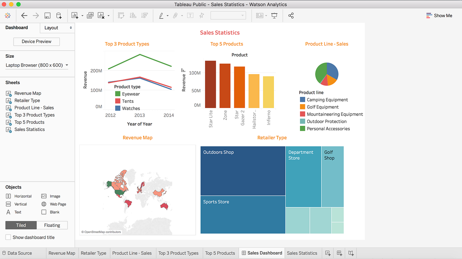Viewport: 462px width, 259px height.
Task: Toggle the Show dashboard title checkbox
Action: (8, 237)
